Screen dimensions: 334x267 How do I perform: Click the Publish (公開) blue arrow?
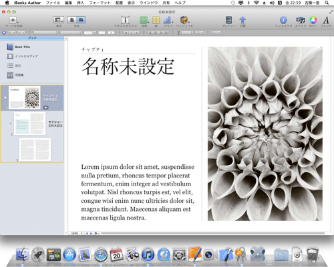(x=242, y=20)
